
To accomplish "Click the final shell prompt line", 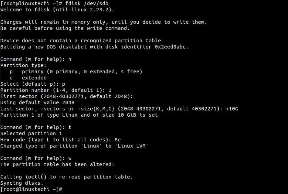I will (x=31, y=189).
